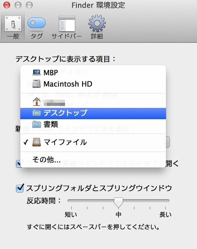Choose 書類 (Documents) from the menu
This screenshot has height=249, width=197.
93,124
